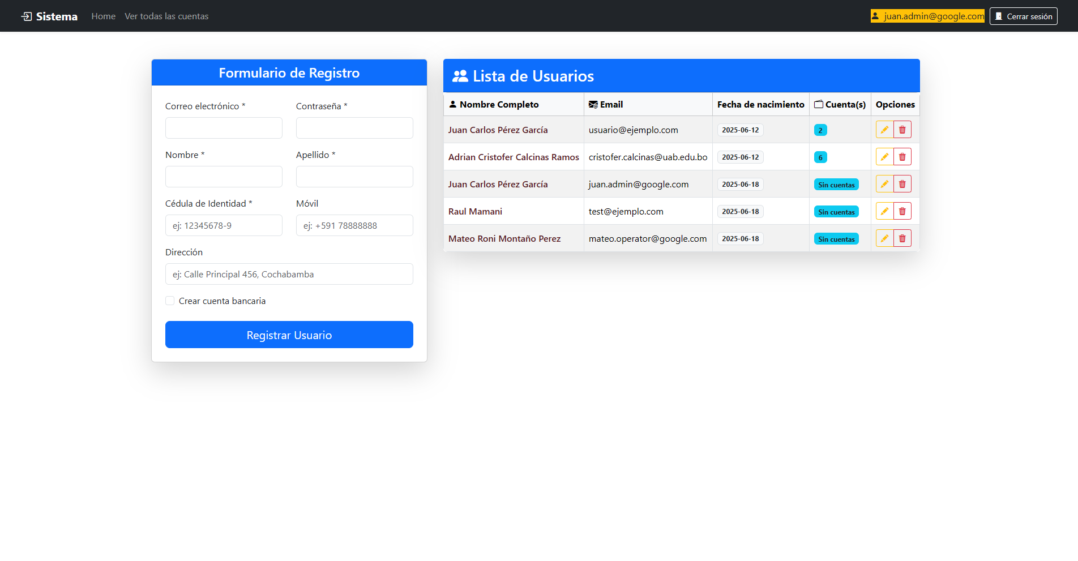Click the Dirección address field

289,274
